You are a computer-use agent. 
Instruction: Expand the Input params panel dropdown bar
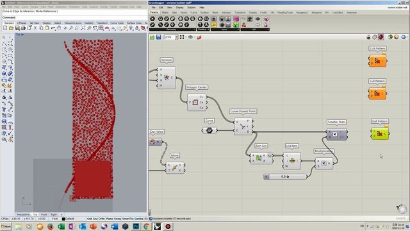tap(225, 30)
